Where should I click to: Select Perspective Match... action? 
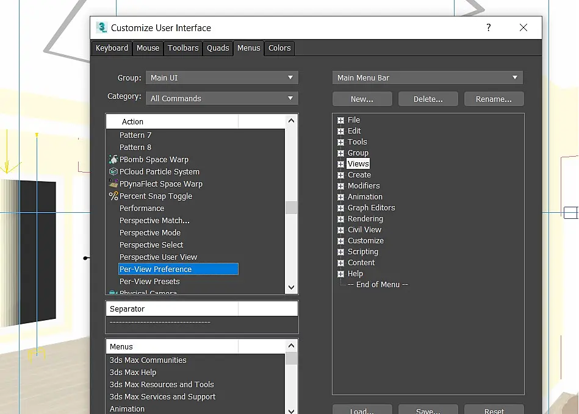154,220
